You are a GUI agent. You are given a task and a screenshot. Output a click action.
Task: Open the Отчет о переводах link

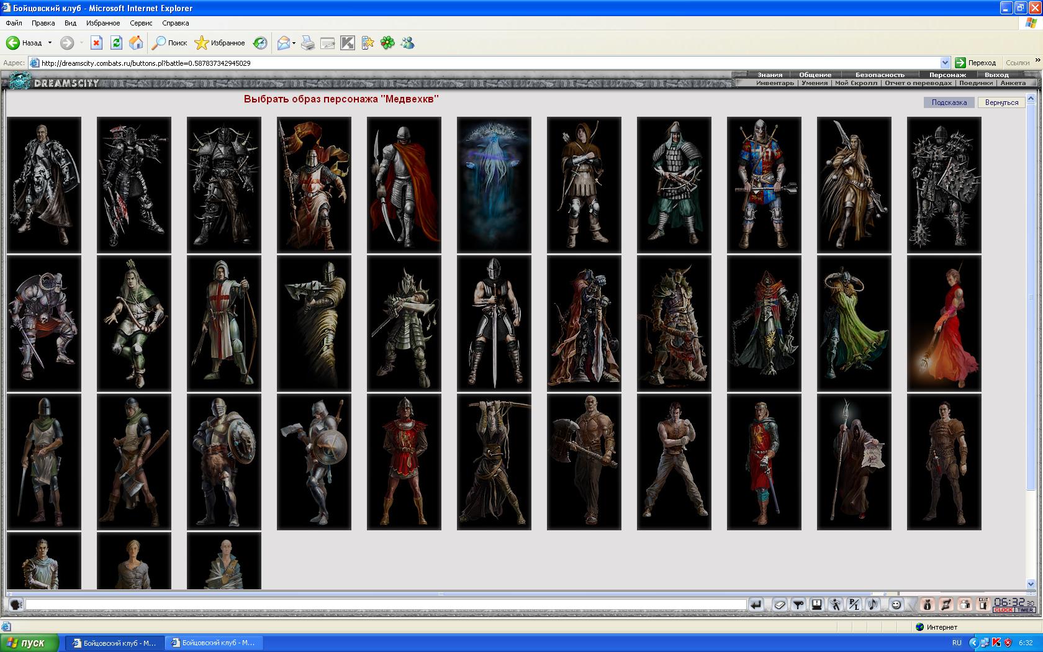pyautogui.click(x=918, y=83)
